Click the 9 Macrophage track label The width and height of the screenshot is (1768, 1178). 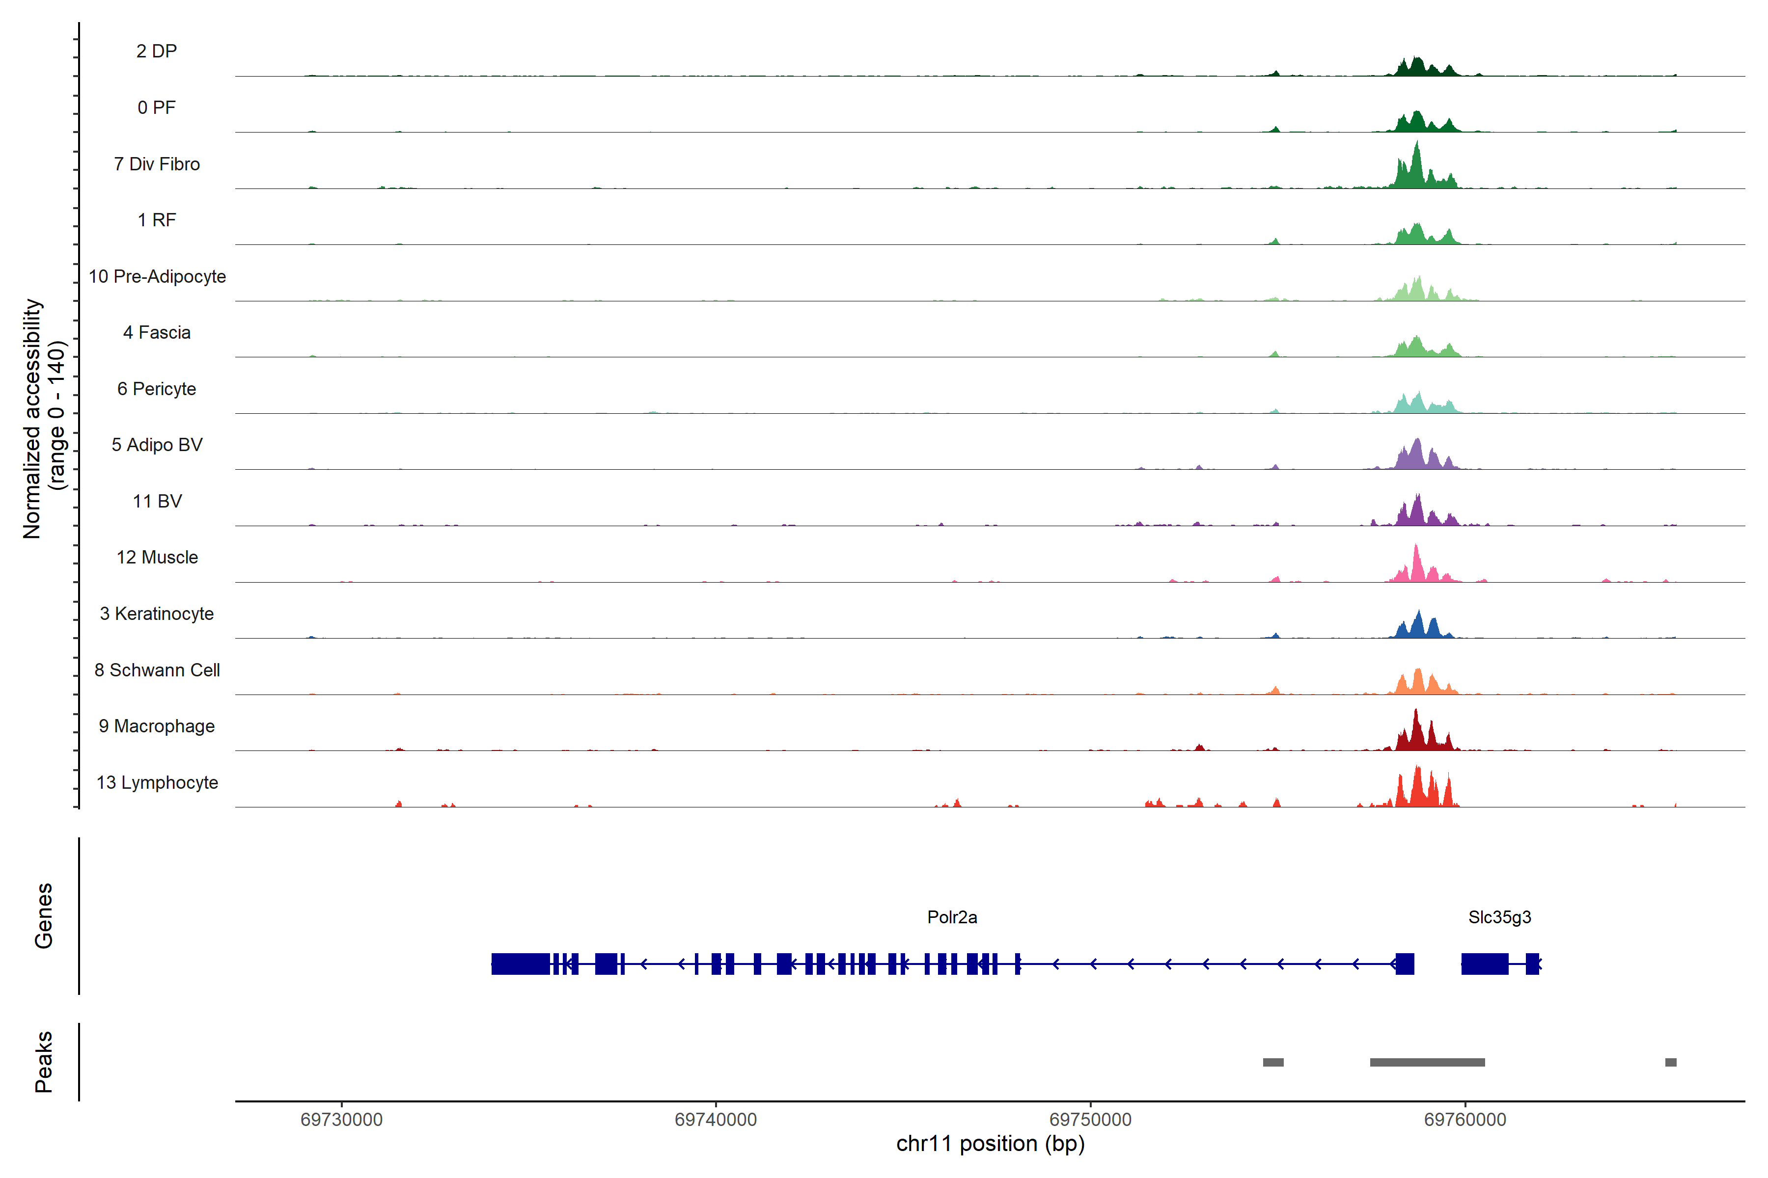(x=156, y=726)
